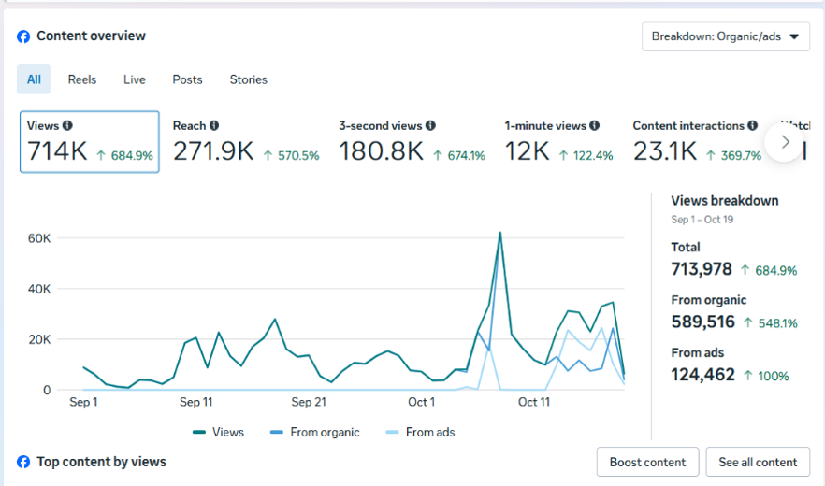
Task: Click the From organic value 589,516
Action: click(x=703, y=322)
